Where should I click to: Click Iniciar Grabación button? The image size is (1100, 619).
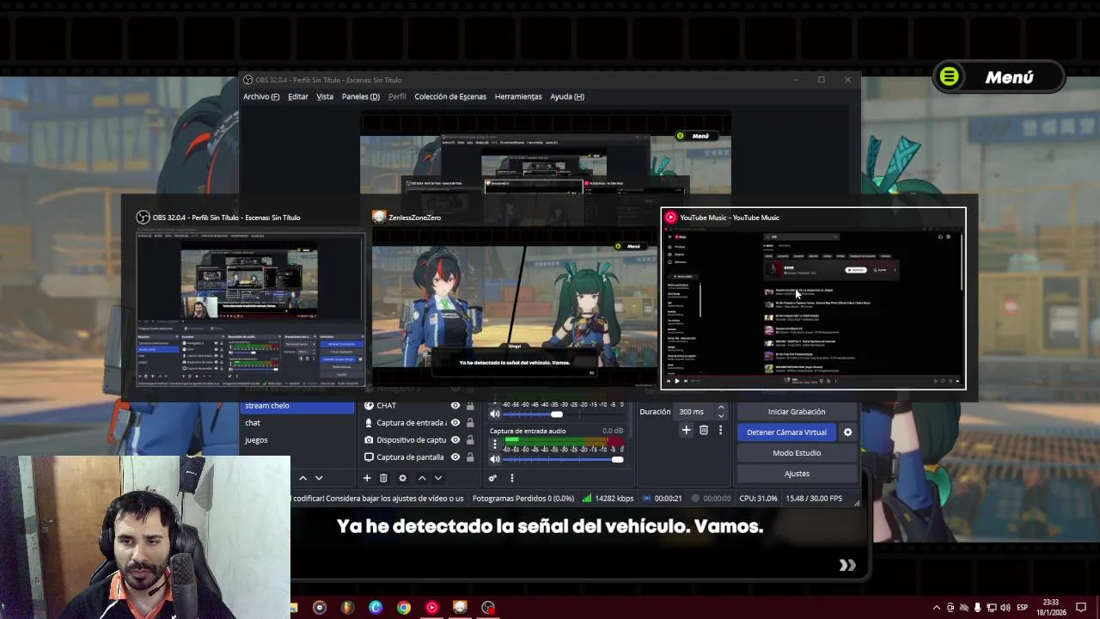coord(797,412)
